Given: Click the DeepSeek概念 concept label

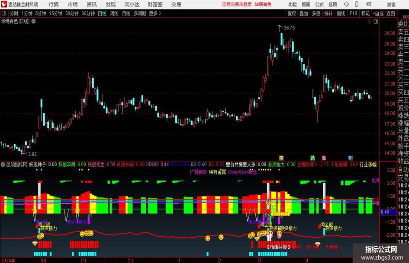Looking at the screenshot, I should pos(242,172).
